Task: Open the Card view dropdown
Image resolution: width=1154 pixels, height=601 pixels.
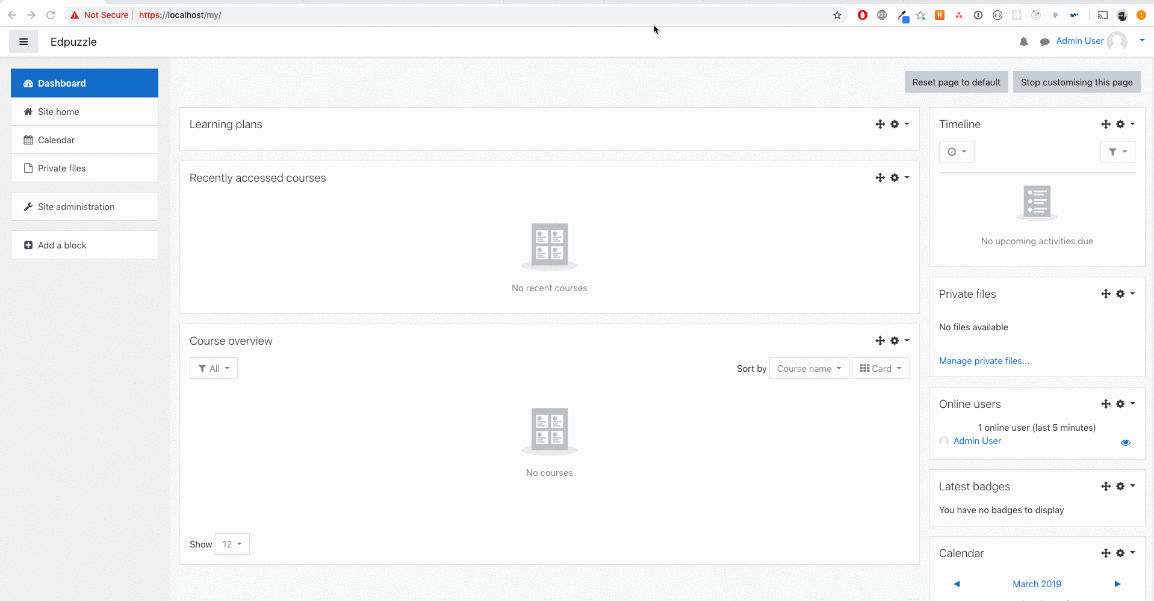Action: click(880, 368)
